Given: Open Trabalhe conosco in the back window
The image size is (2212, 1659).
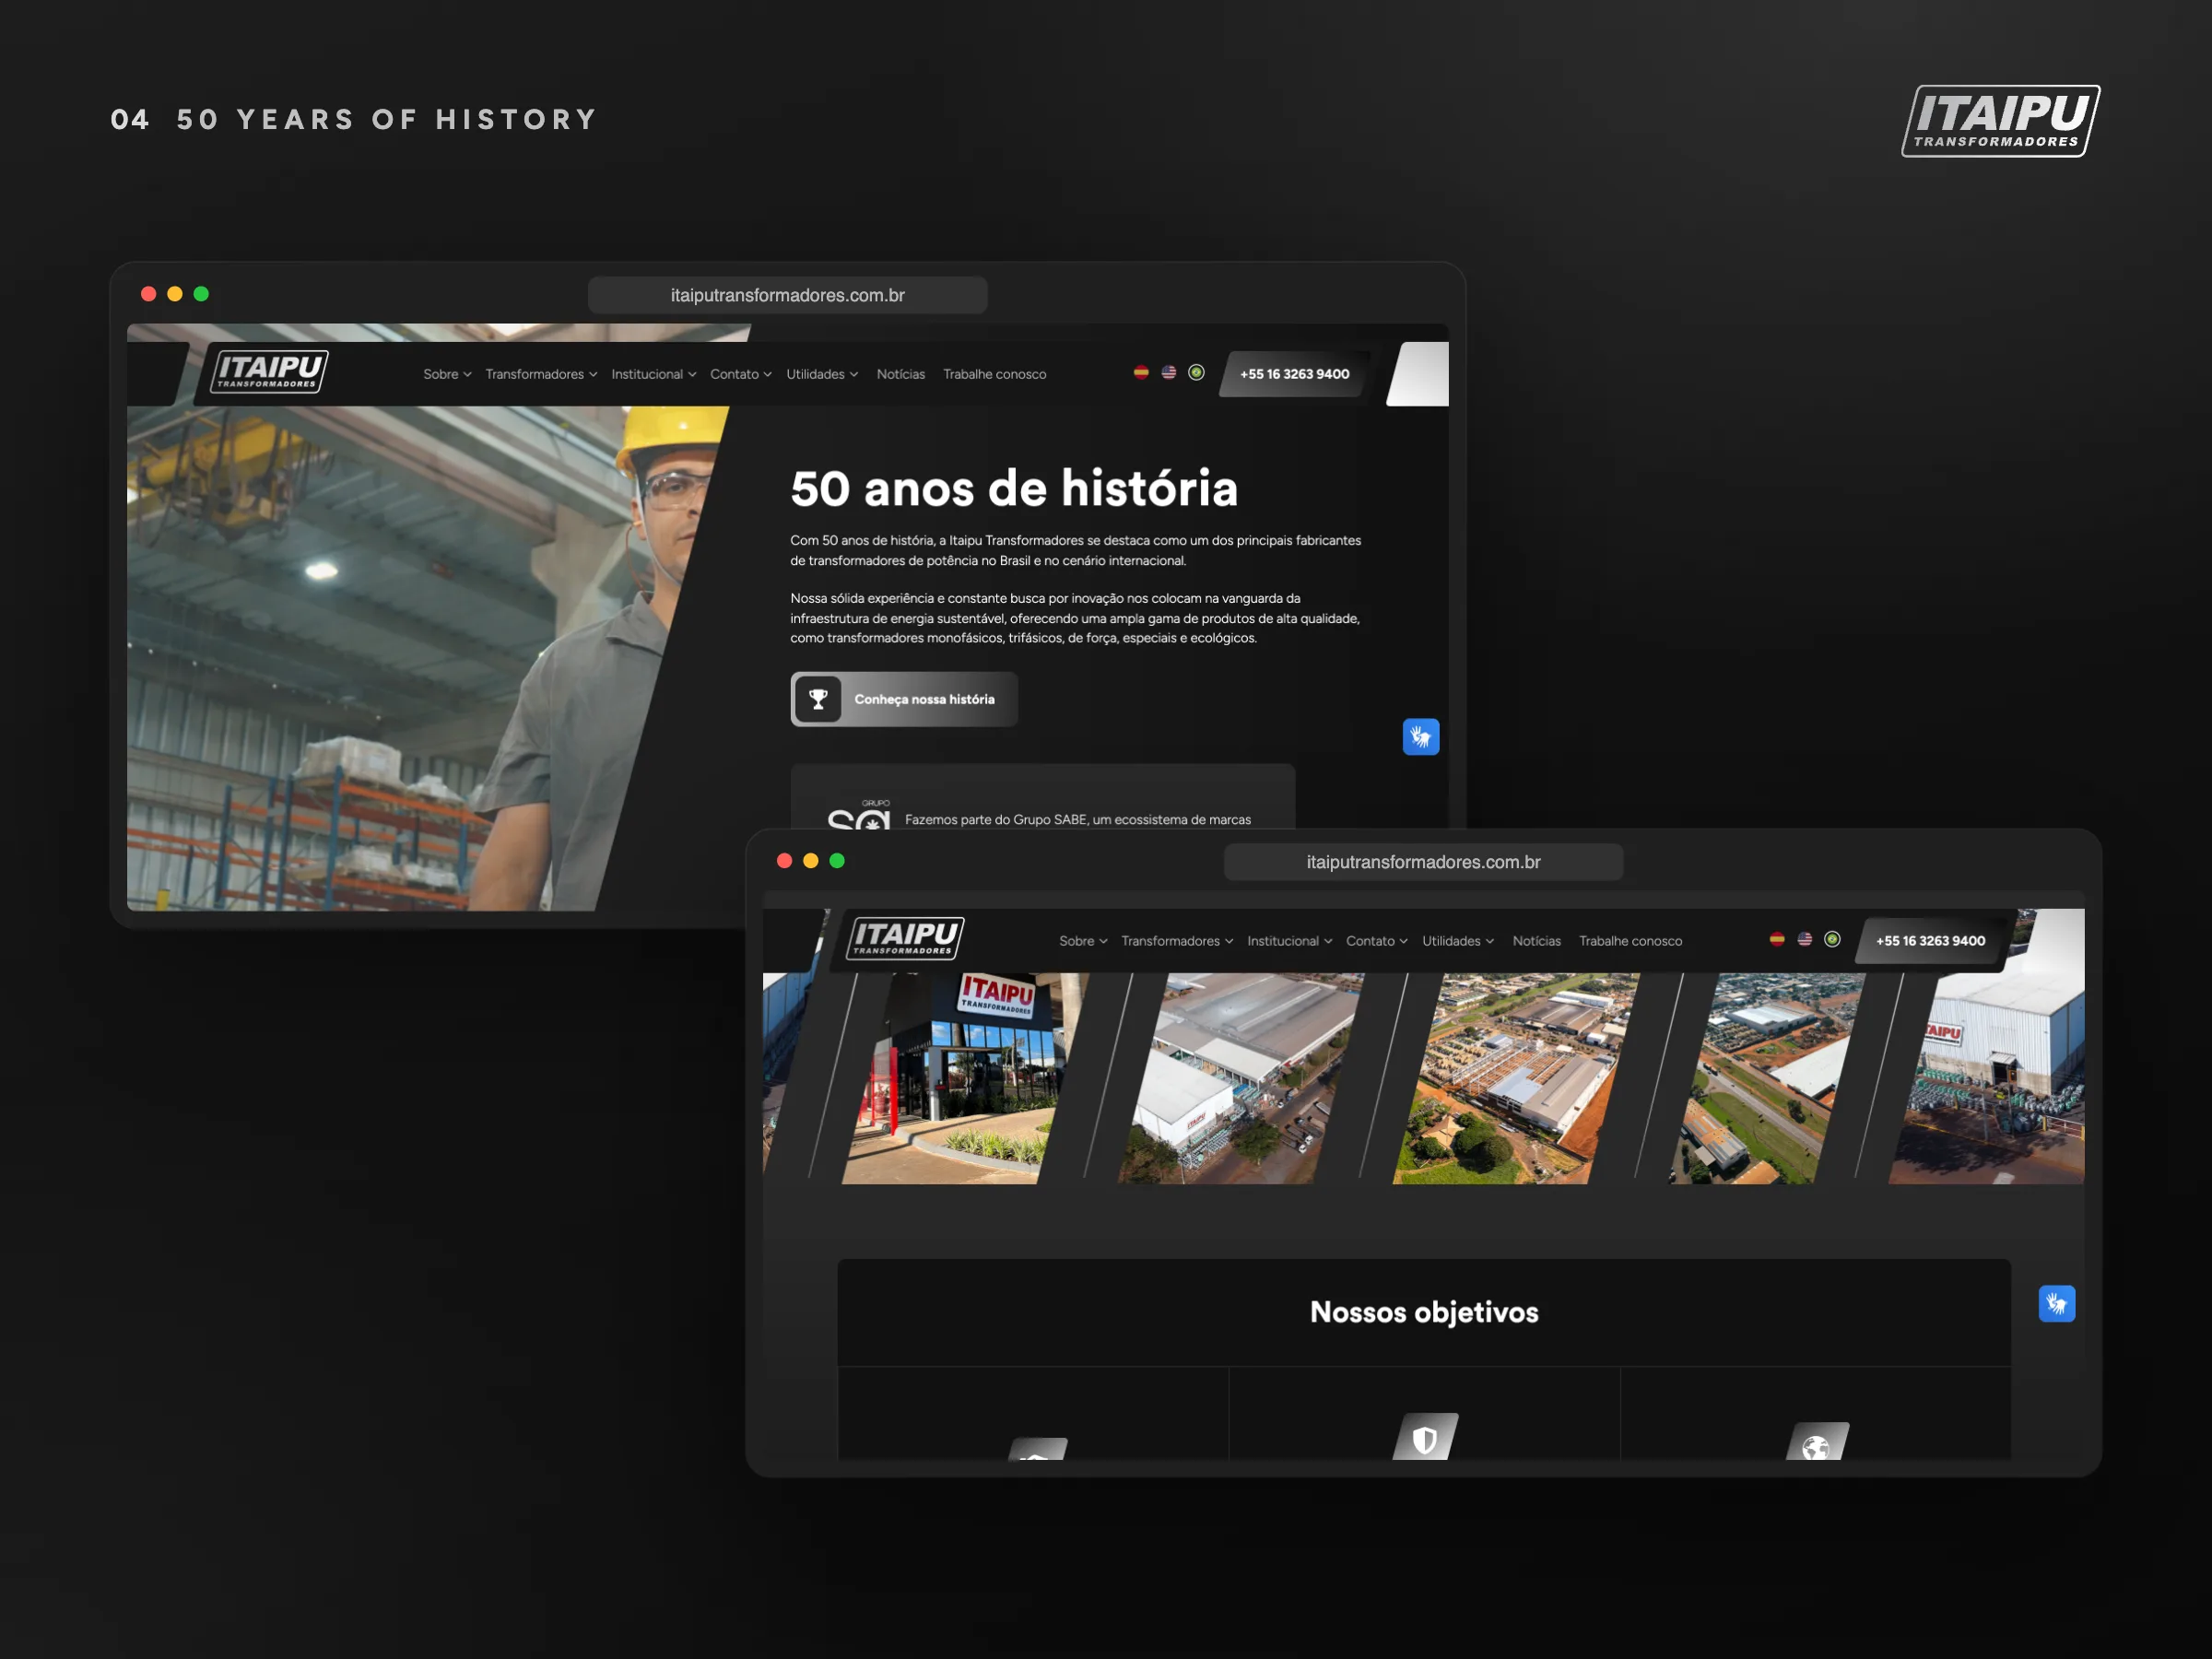Looking at the screenshot, I should [995, 374].
